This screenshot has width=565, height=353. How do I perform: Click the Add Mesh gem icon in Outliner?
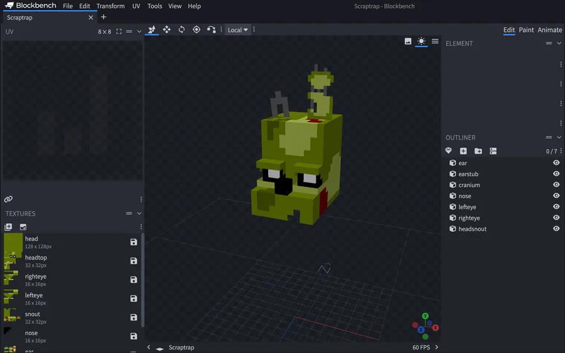[x=449, y=150]
